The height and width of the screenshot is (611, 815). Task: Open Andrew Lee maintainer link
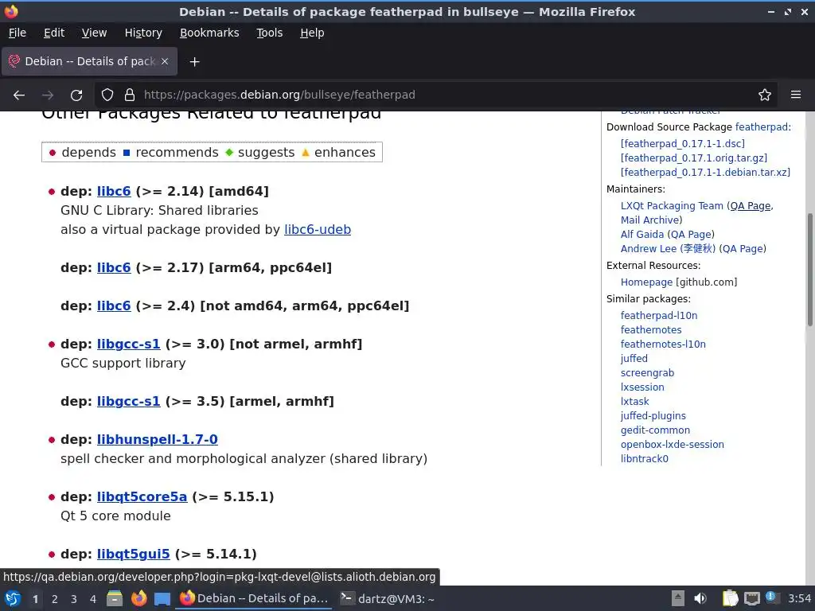coord(668,248)
